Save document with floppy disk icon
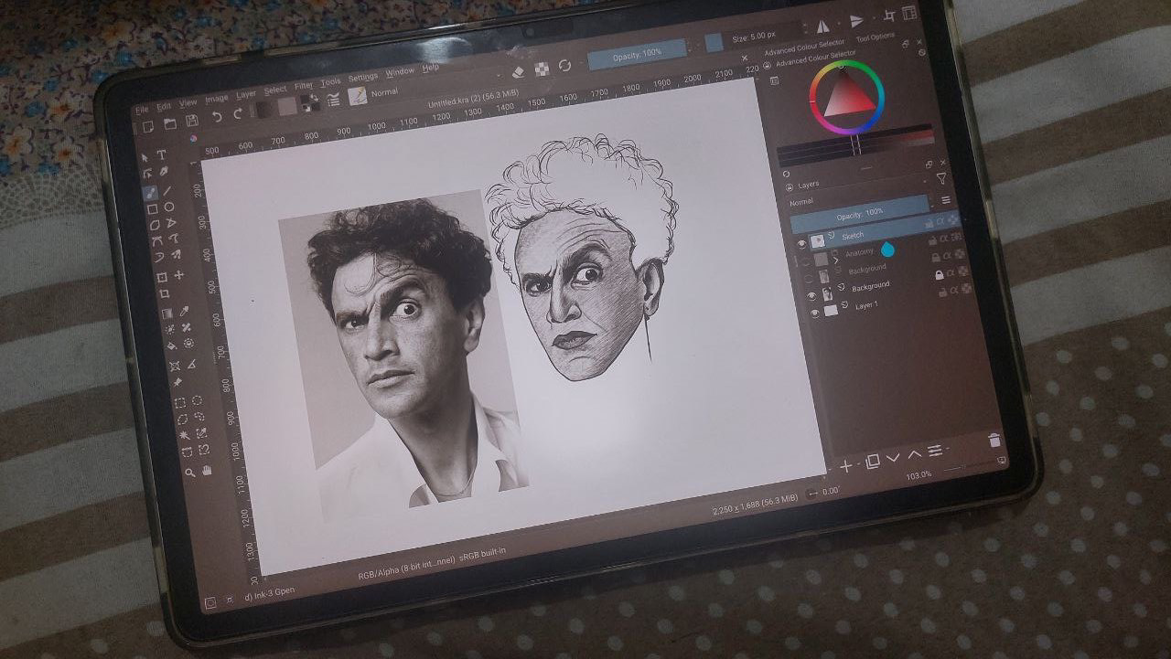The image size is (1171, 659). click(192, 121)
